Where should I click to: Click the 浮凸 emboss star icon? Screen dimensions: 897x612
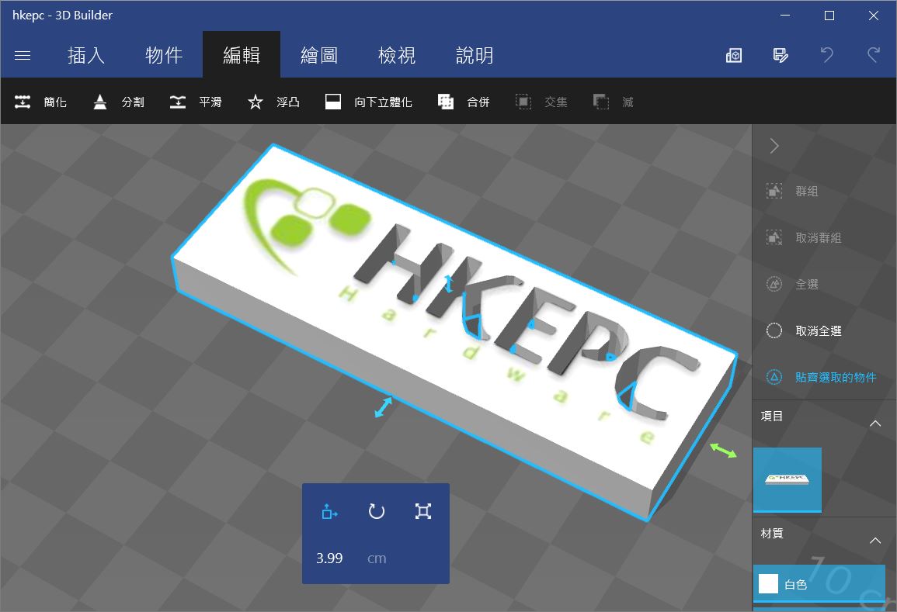256,102
